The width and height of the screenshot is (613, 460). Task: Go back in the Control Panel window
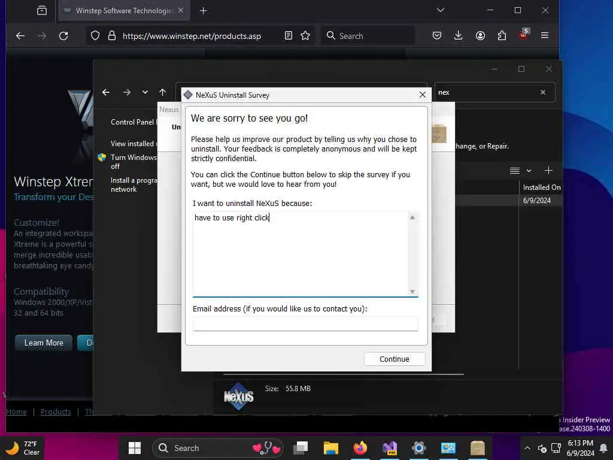(x=106, y=92)
